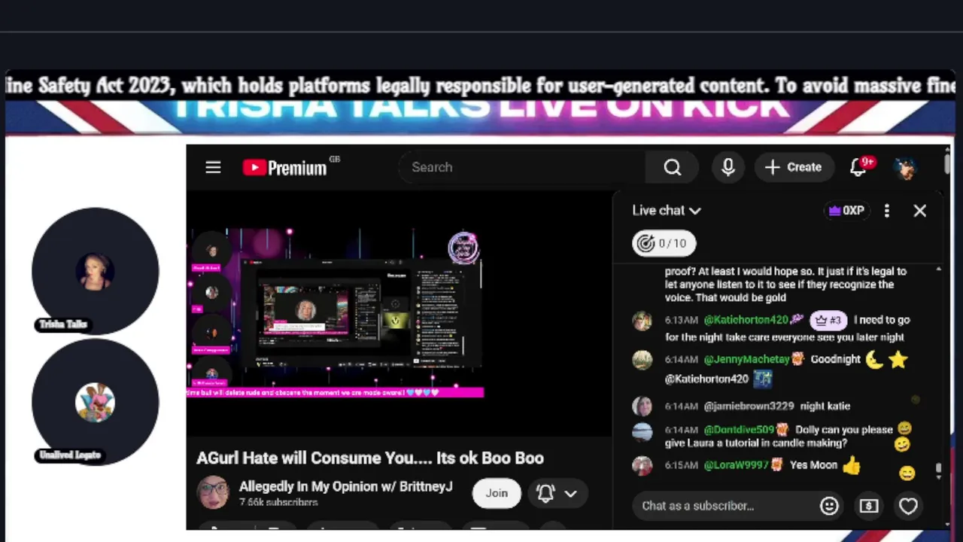Click the thumbs up emoji after Yes Moon
963x542 pixels.
[x=851, y=466]
